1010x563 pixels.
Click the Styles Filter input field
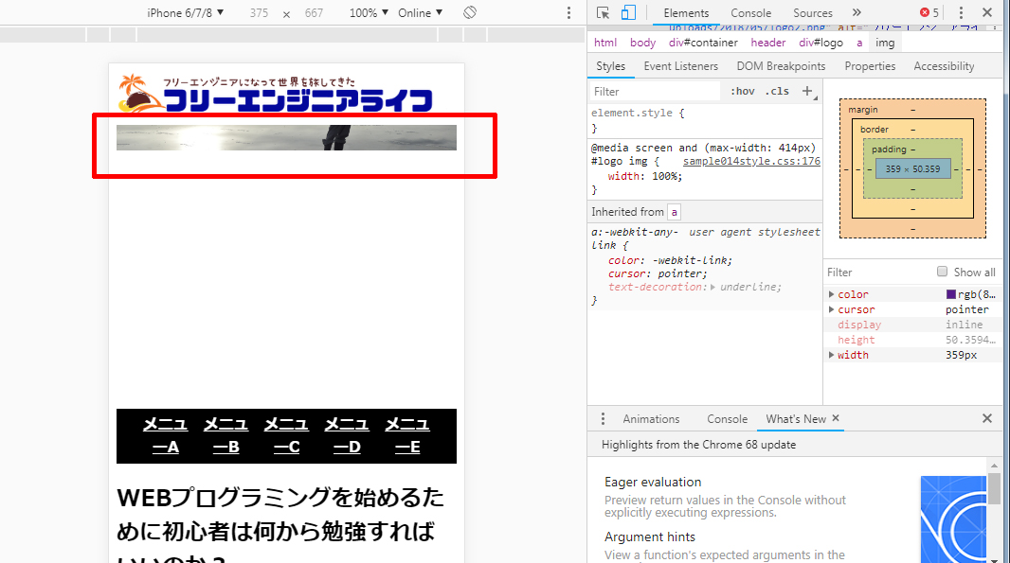654,92
